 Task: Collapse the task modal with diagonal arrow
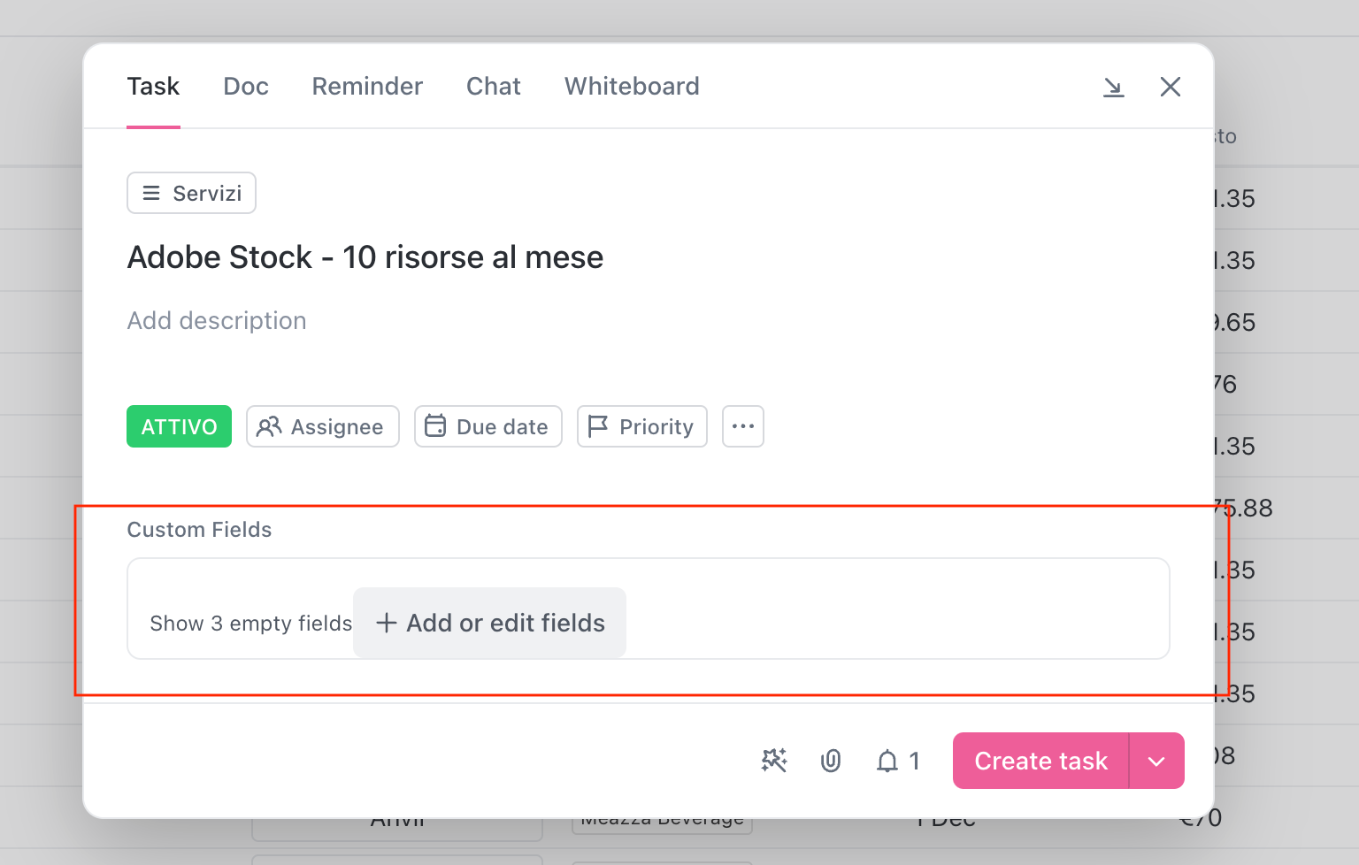[1114, 87]
